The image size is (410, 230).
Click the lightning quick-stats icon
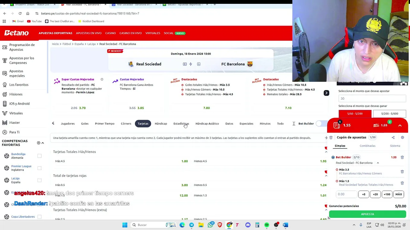(191, 64)
